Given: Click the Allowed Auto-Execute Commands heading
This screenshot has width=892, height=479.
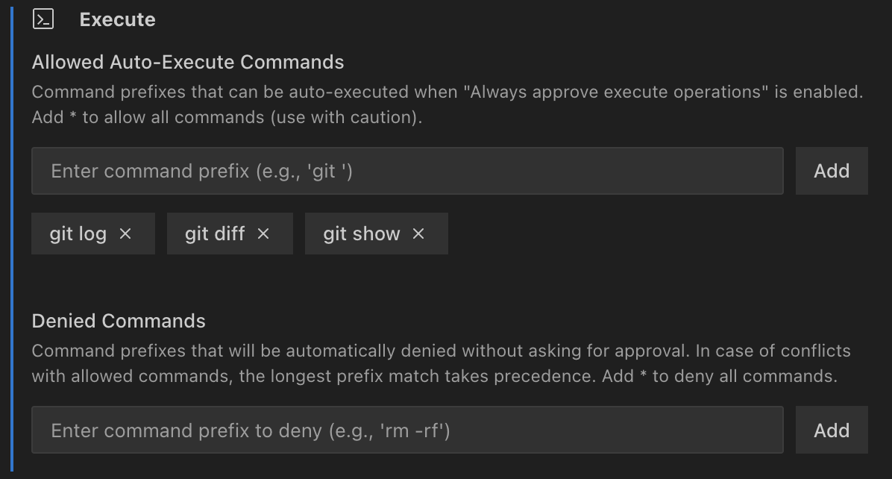Looking at the screenshot, I should coord(187,62).
